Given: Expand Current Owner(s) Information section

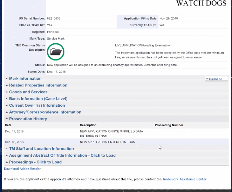Looking at the screenshot, I should 37,106.
